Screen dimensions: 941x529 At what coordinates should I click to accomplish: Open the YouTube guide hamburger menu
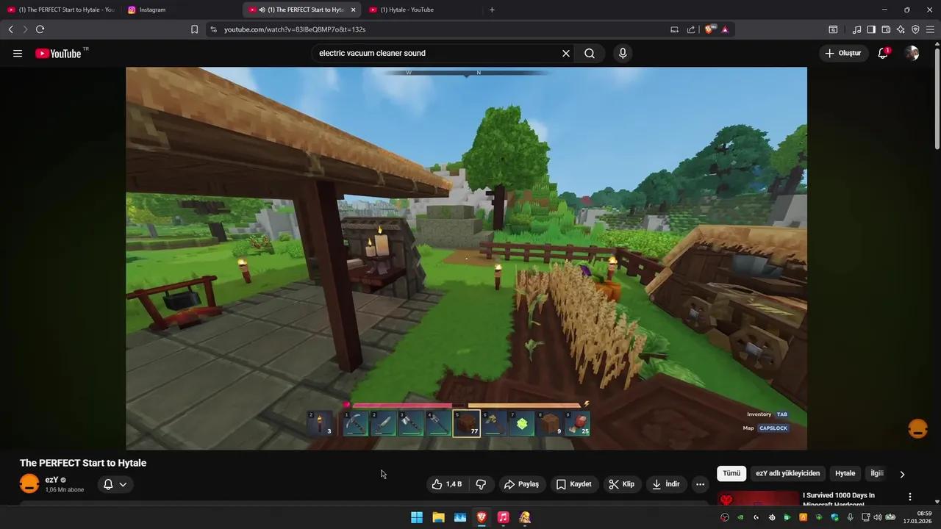pyautogui.click(x=18, y=53)
